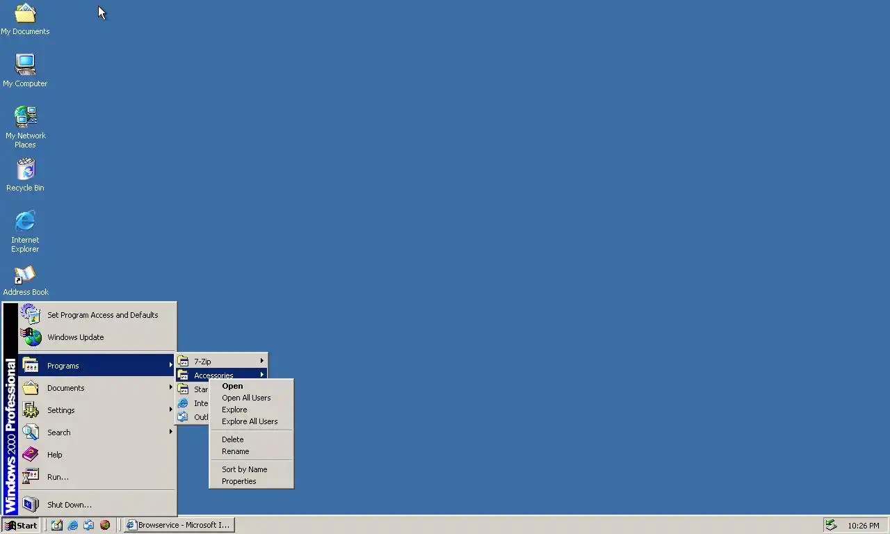
Task: Choose Explore in the context menu
Action: [x=251, y=410]
